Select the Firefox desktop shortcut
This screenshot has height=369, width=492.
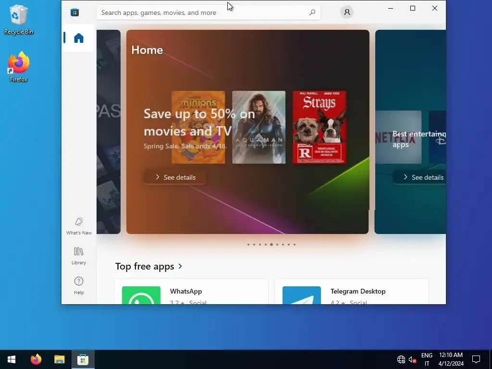(x=19, y=67)
